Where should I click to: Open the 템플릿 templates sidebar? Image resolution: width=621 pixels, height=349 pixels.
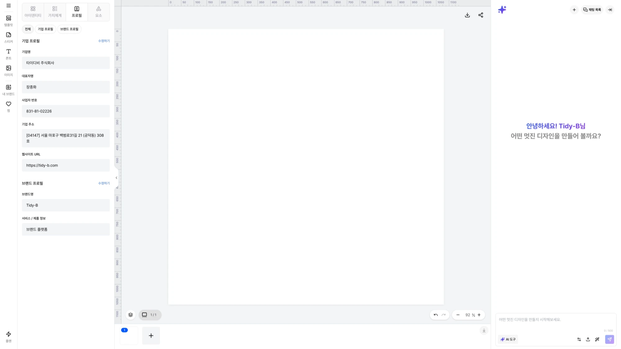(x=8, y=21)
